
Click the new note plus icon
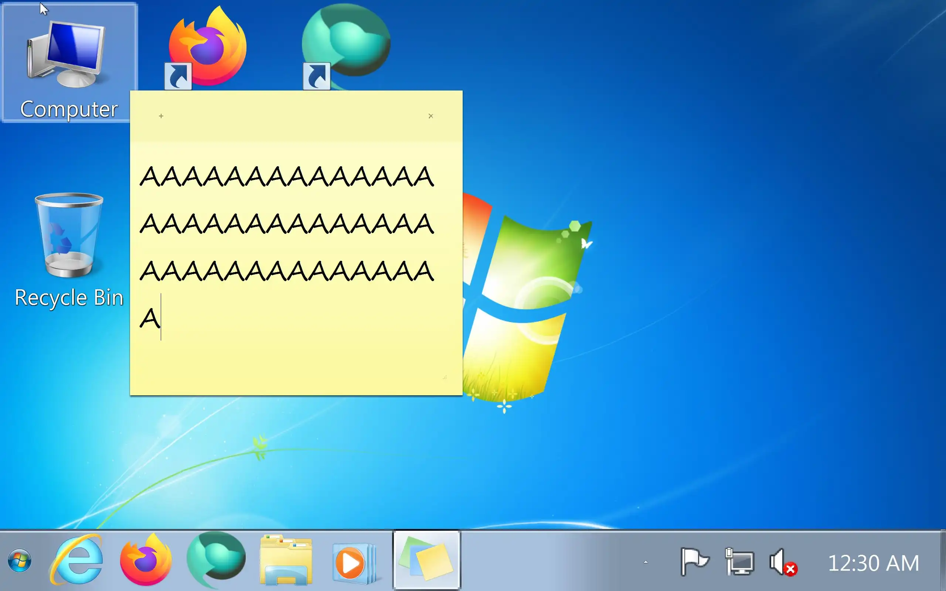[161, 116]
